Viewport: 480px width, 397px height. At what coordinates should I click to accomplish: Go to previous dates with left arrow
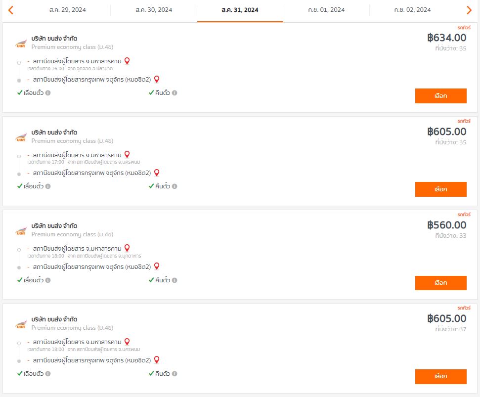[11, 10]
